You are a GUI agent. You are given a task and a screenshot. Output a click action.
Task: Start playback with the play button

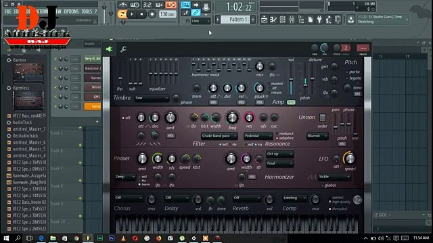[x=132, y=14]
